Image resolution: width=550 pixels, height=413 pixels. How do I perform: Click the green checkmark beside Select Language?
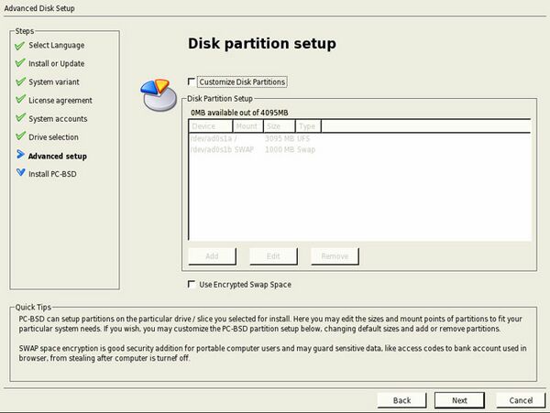[x=19, y=45]
